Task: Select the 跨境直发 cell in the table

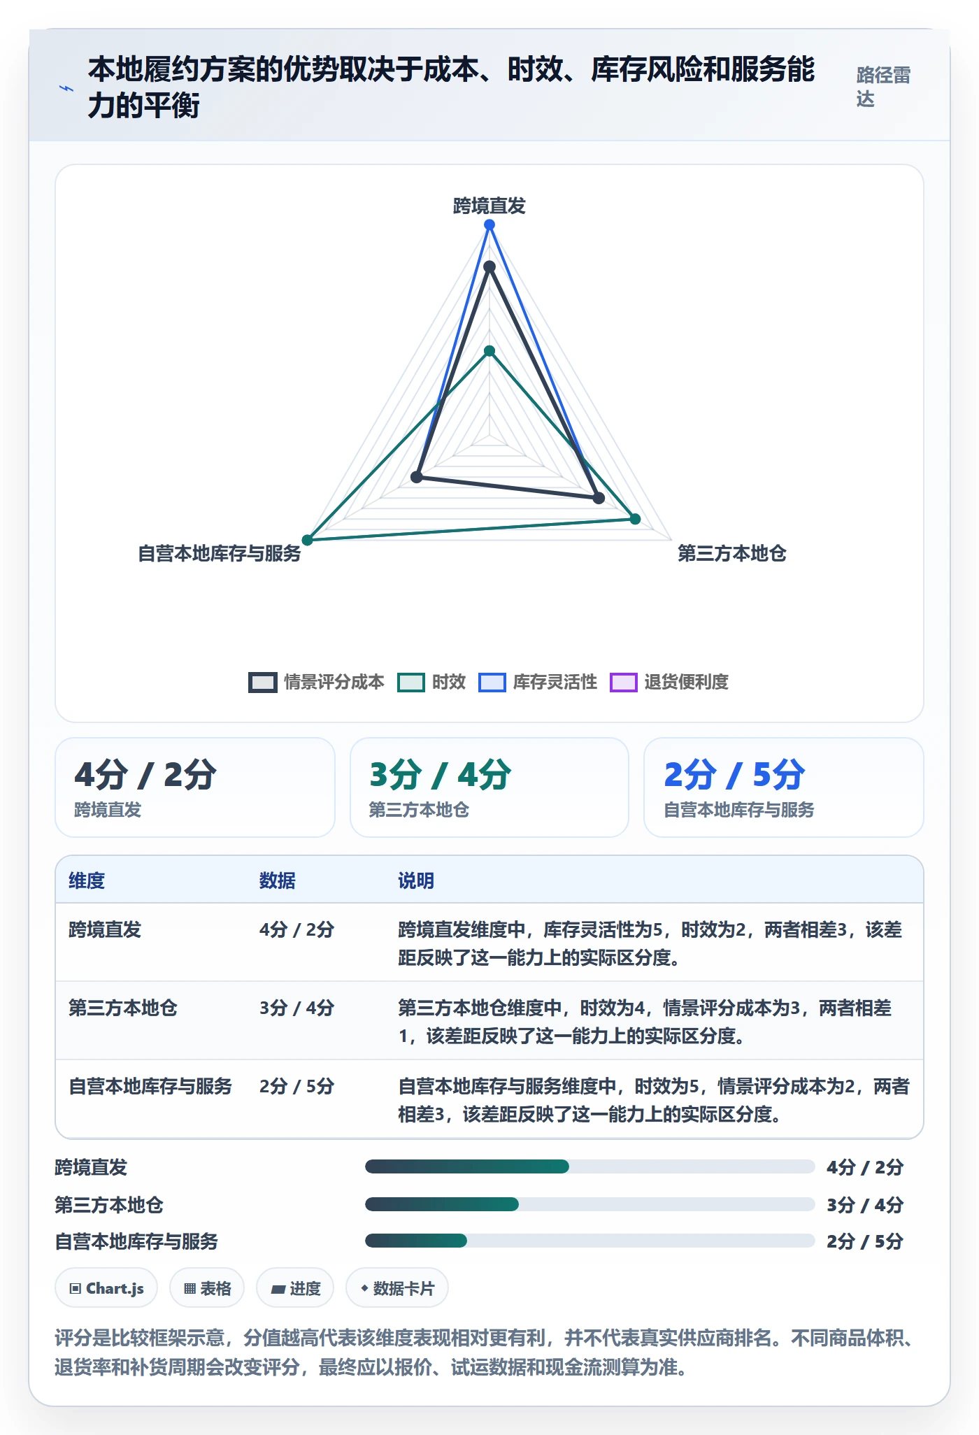Action: (x=105, y=929)
